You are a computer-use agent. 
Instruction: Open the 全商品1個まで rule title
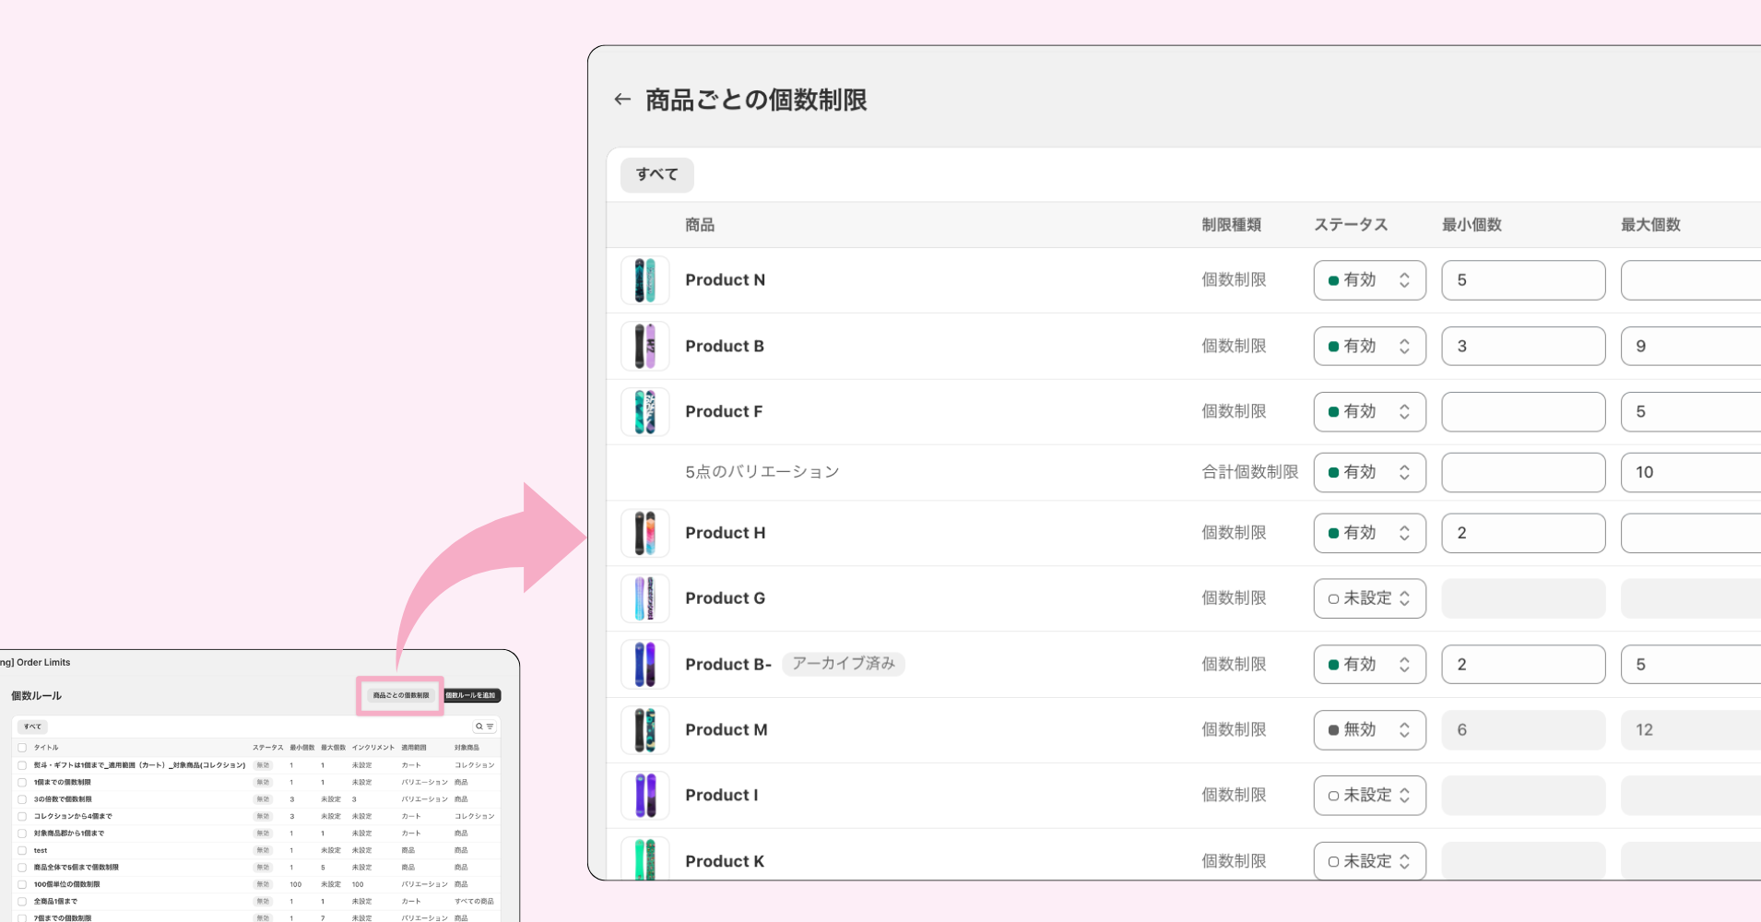55,902
